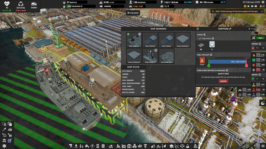Uncheck the Keep empty checkbox
This screenshot has width=266, height=149.
(x=200, y=39)
